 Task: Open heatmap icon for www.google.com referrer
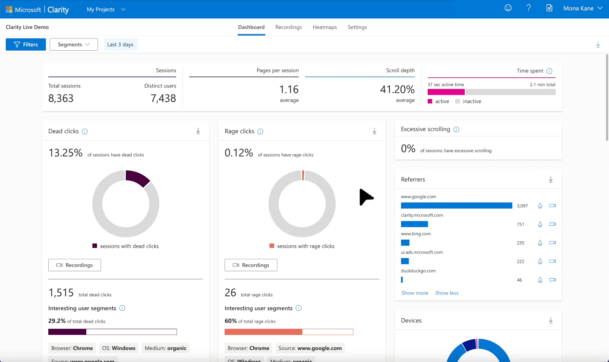[540, 206]
